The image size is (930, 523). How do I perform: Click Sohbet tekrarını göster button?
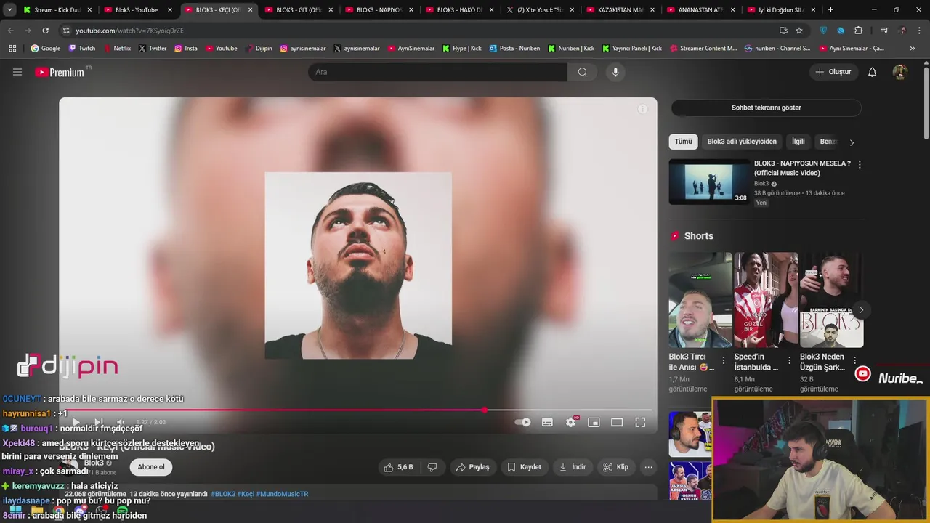coord(766,108)
